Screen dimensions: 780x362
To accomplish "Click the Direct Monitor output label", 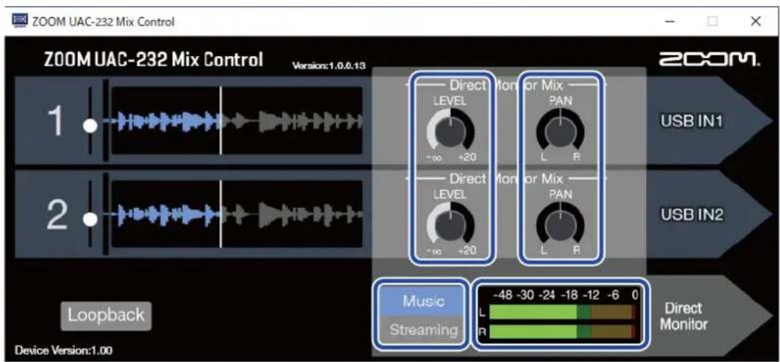I will point(683,316).
